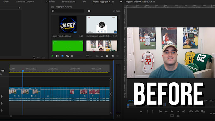Viewport: 215px width, 121px height.
Task: Click the Mark Out bracket button
Action: coord(153,112)
